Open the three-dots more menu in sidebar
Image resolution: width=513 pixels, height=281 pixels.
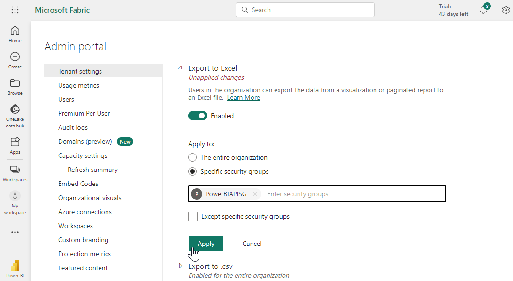coord(15,232)
